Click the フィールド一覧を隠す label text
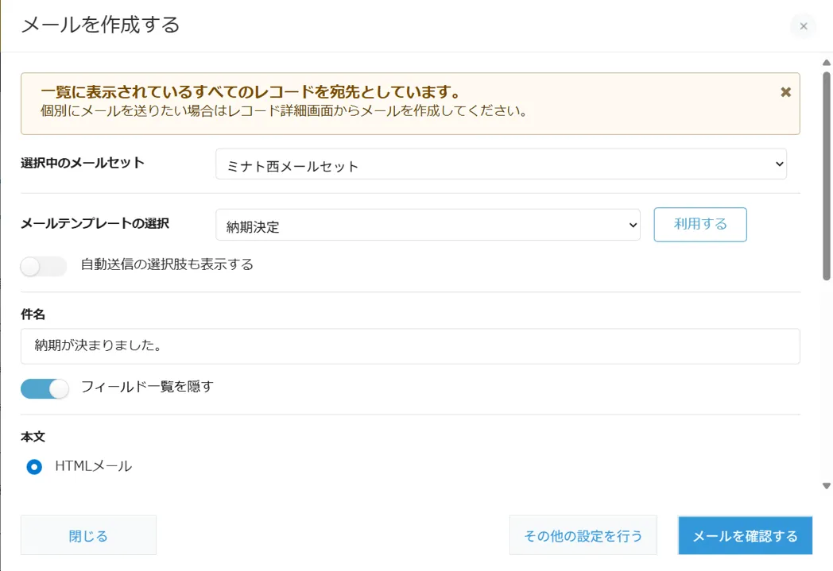Viewport: 833px width, 571px height. tap(147, 387)
